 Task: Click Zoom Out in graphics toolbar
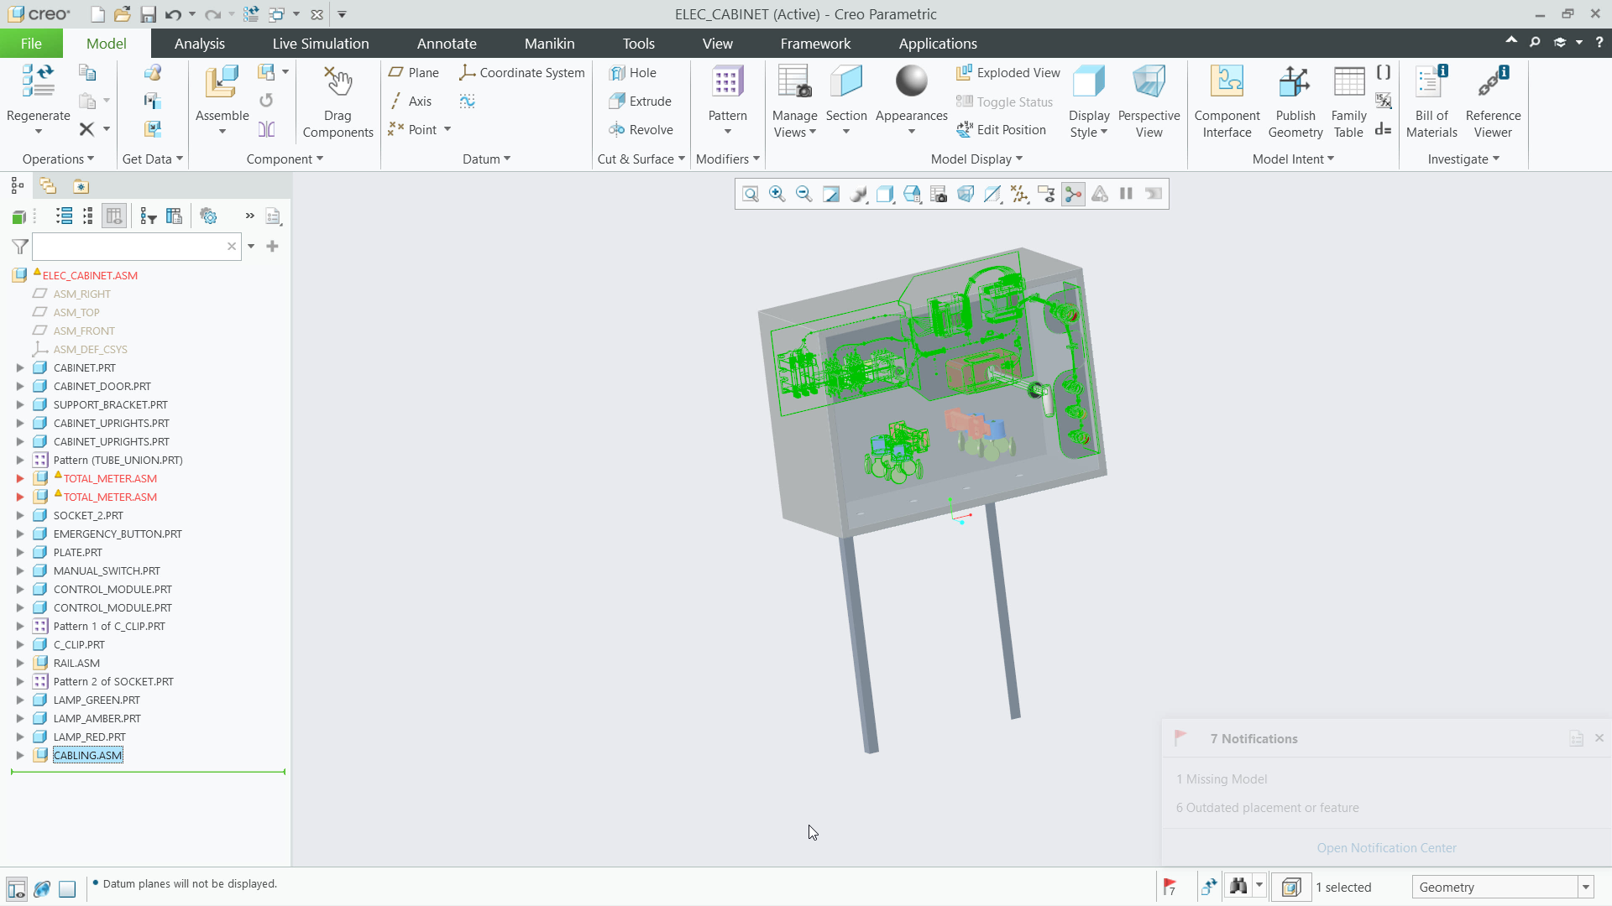(804, 194)
